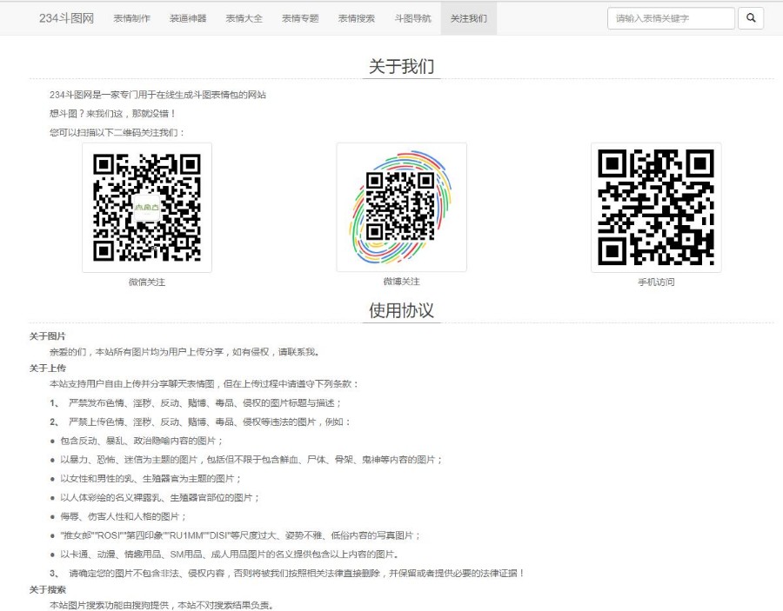Open the 表情专题 navigation item
This screenshot has width=783, height=611.
pyautogui.click(x=300, y=18)
